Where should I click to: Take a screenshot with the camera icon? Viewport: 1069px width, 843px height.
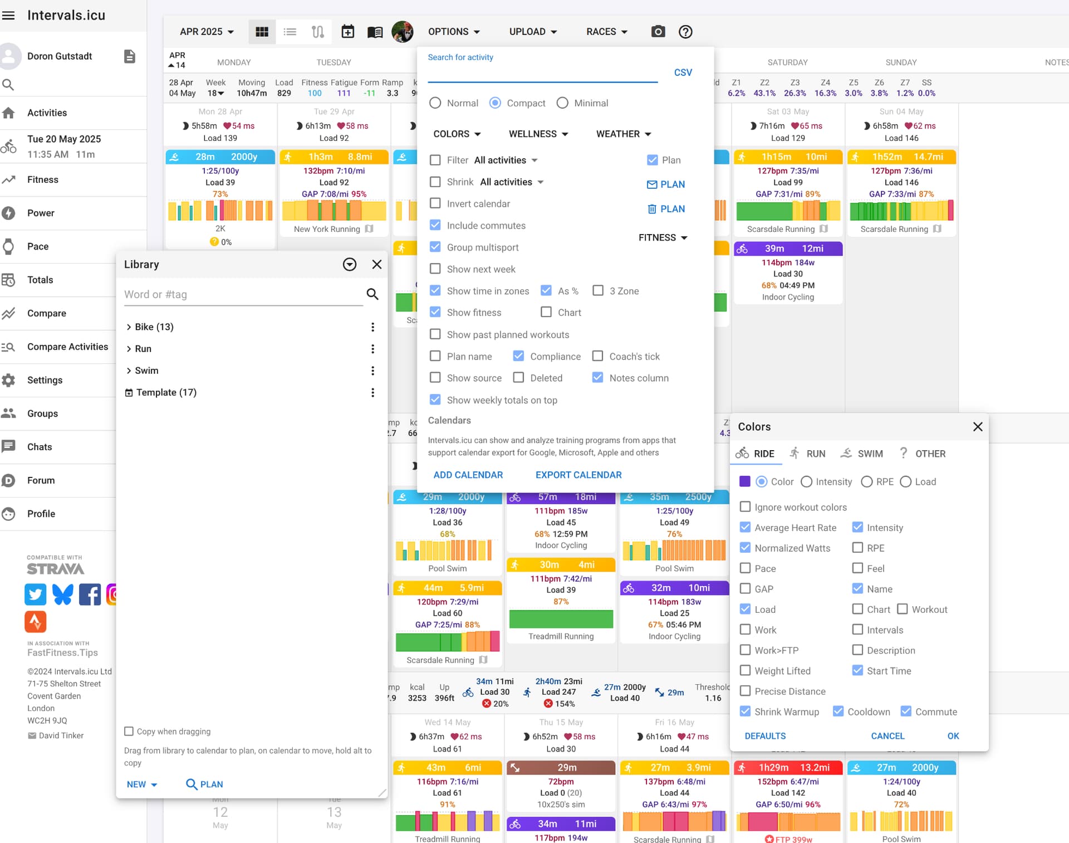tap(658, 32)
